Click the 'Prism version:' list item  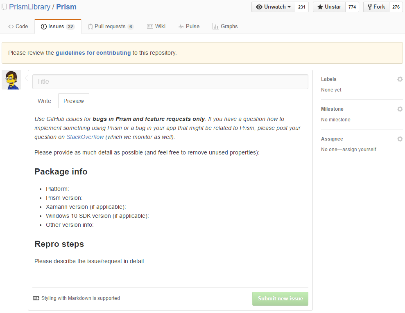click(x=64, y=198)
